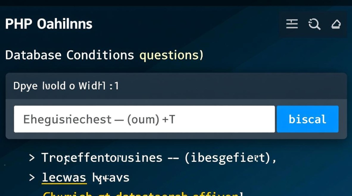The image size is (352, 196).
Task: Click the Dpye lvold o Widłl panel header
Action: tap(66, 86)
